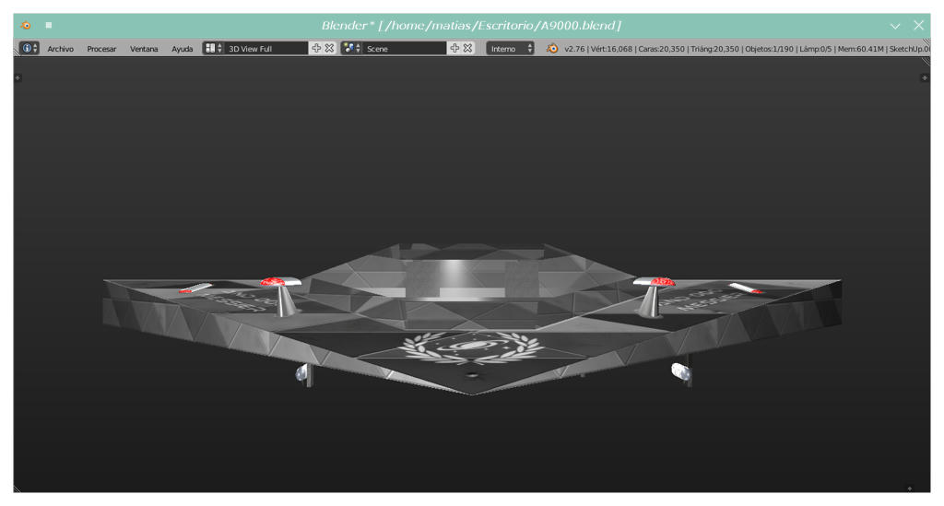Expand the Interno render engine dropdown

[x=510, y=48]
